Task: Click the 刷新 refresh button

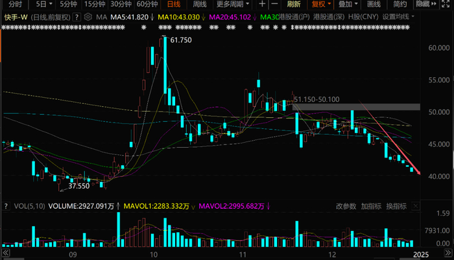Action: click(x=294, y=4)
